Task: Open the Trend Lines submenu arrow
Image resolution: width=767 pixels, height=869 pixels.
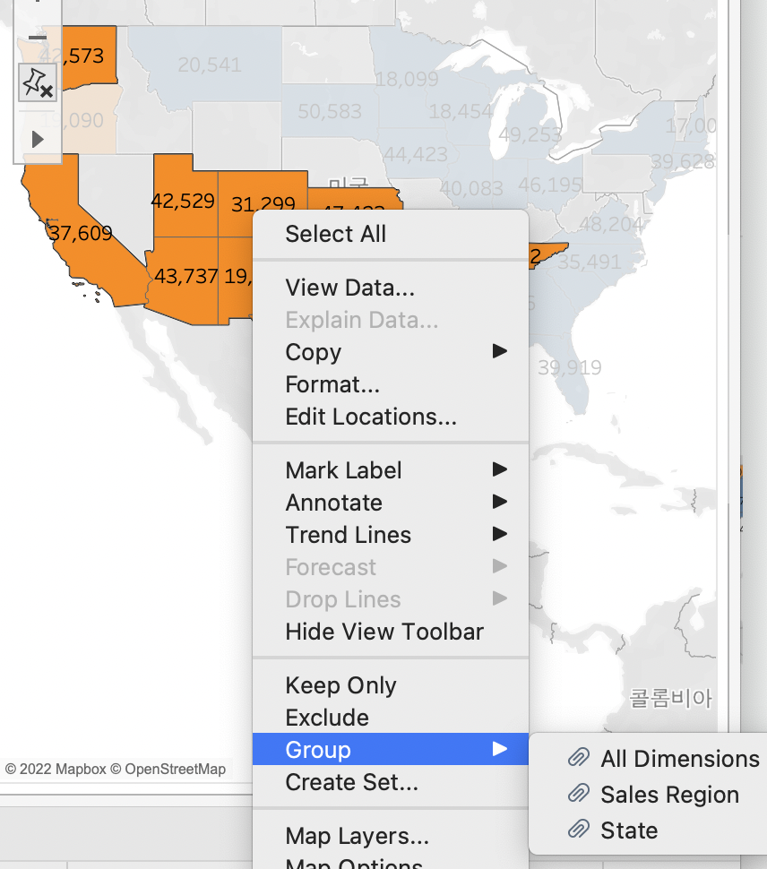Action: pyautogui.click(x=500, y=535)
